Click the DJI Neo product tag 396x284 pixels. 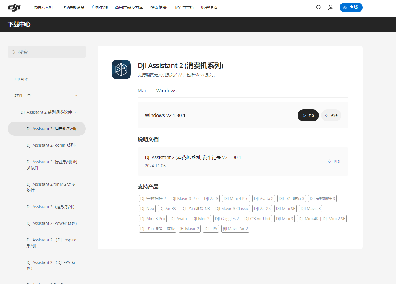coord(147,209)
